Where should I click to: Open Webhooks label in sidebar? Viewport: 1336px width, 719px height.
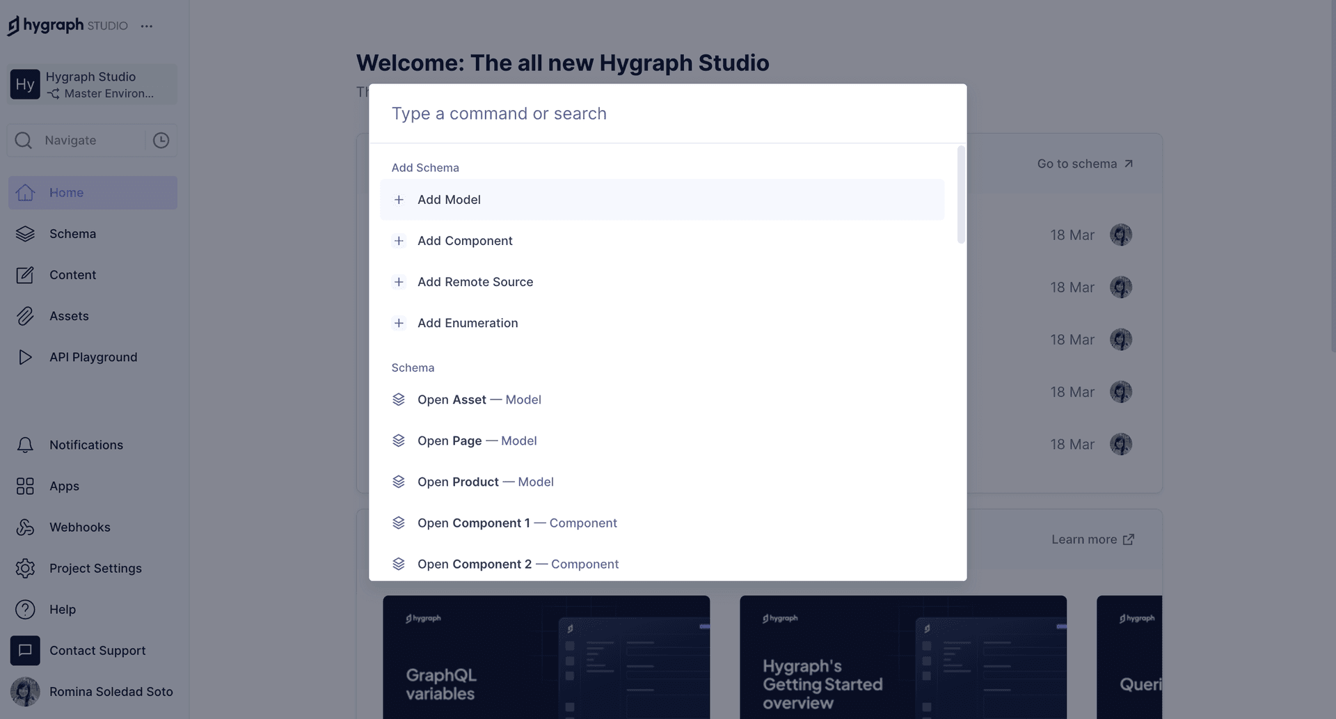(x=80, y=527)
